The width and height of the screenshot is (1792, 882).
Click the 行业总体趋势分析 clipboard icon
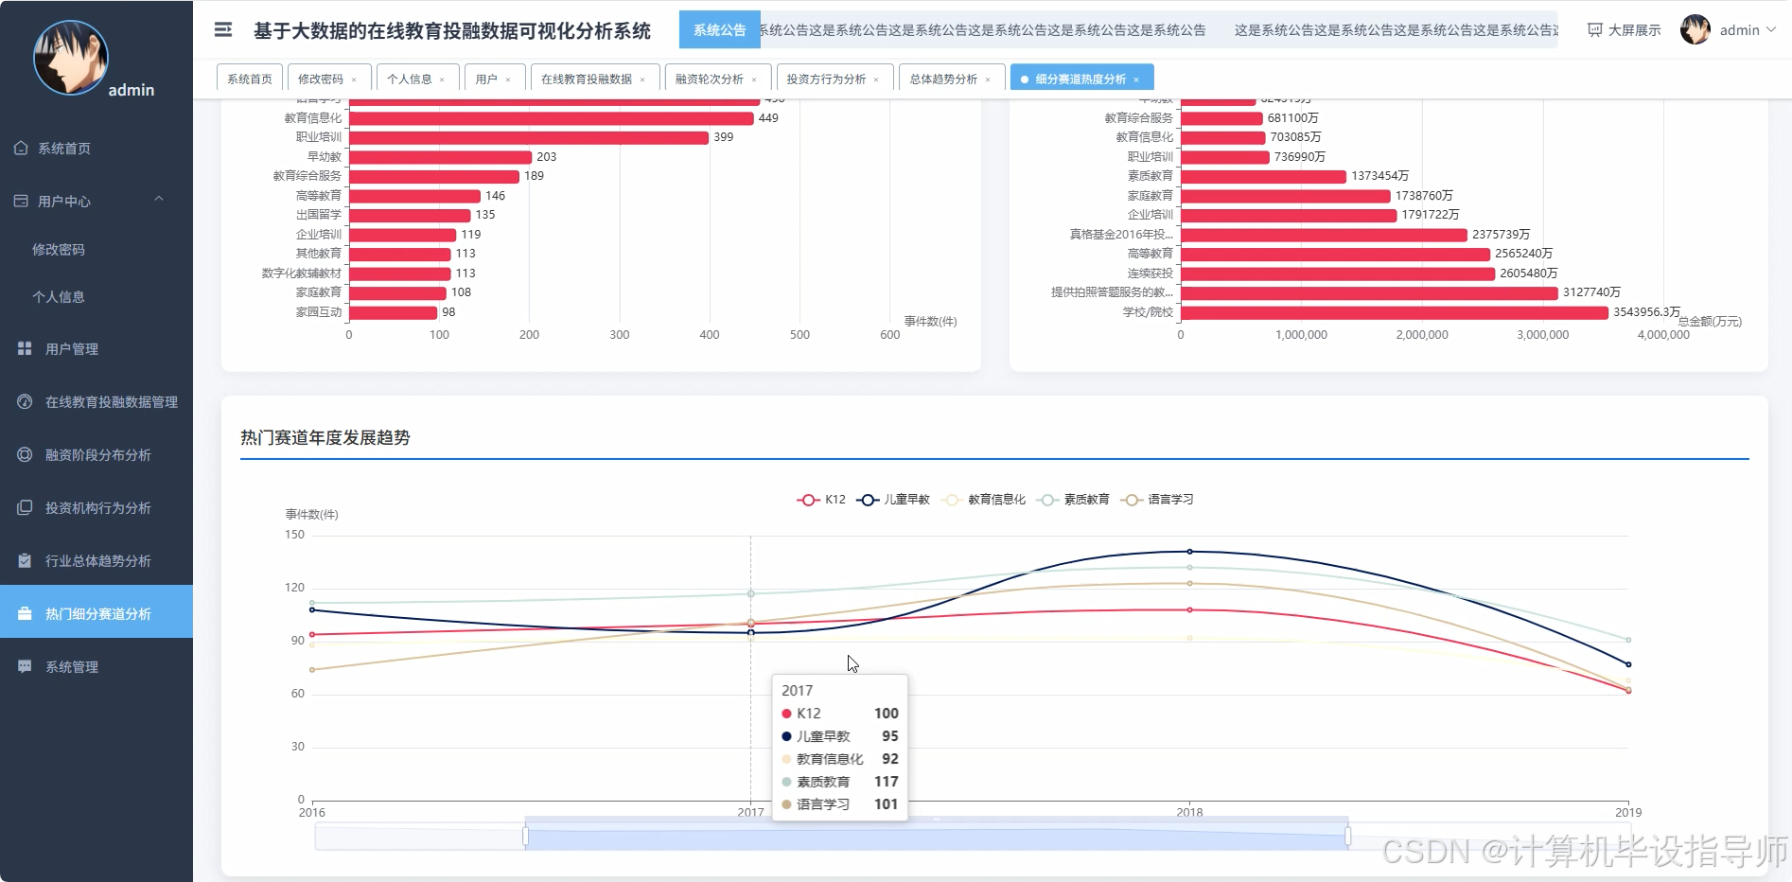click(25, 561)
